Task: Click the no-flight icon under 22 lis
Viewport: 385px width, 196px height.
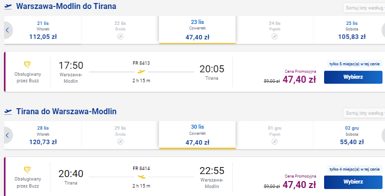Action: click(x=120, y=36)
